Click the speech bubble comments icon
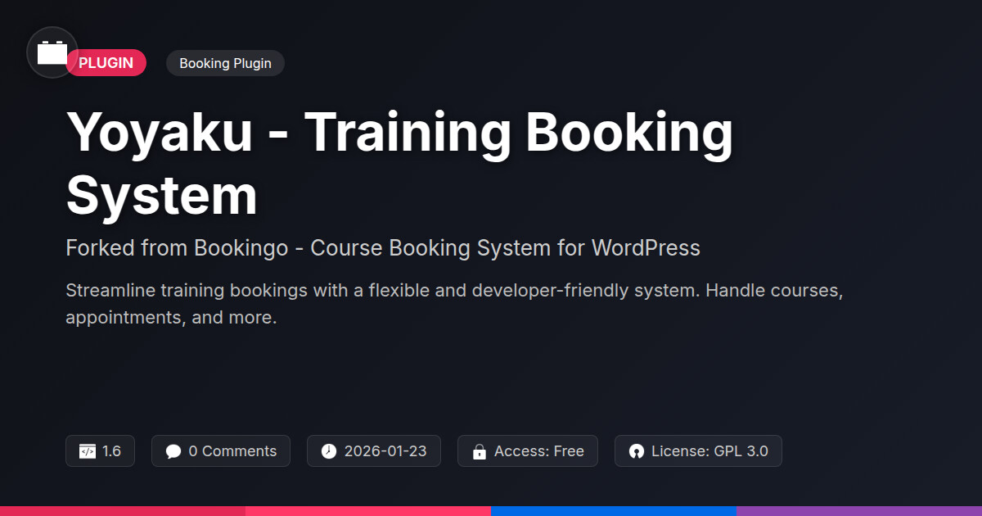The image size is (982, 516). click(173, 451)
